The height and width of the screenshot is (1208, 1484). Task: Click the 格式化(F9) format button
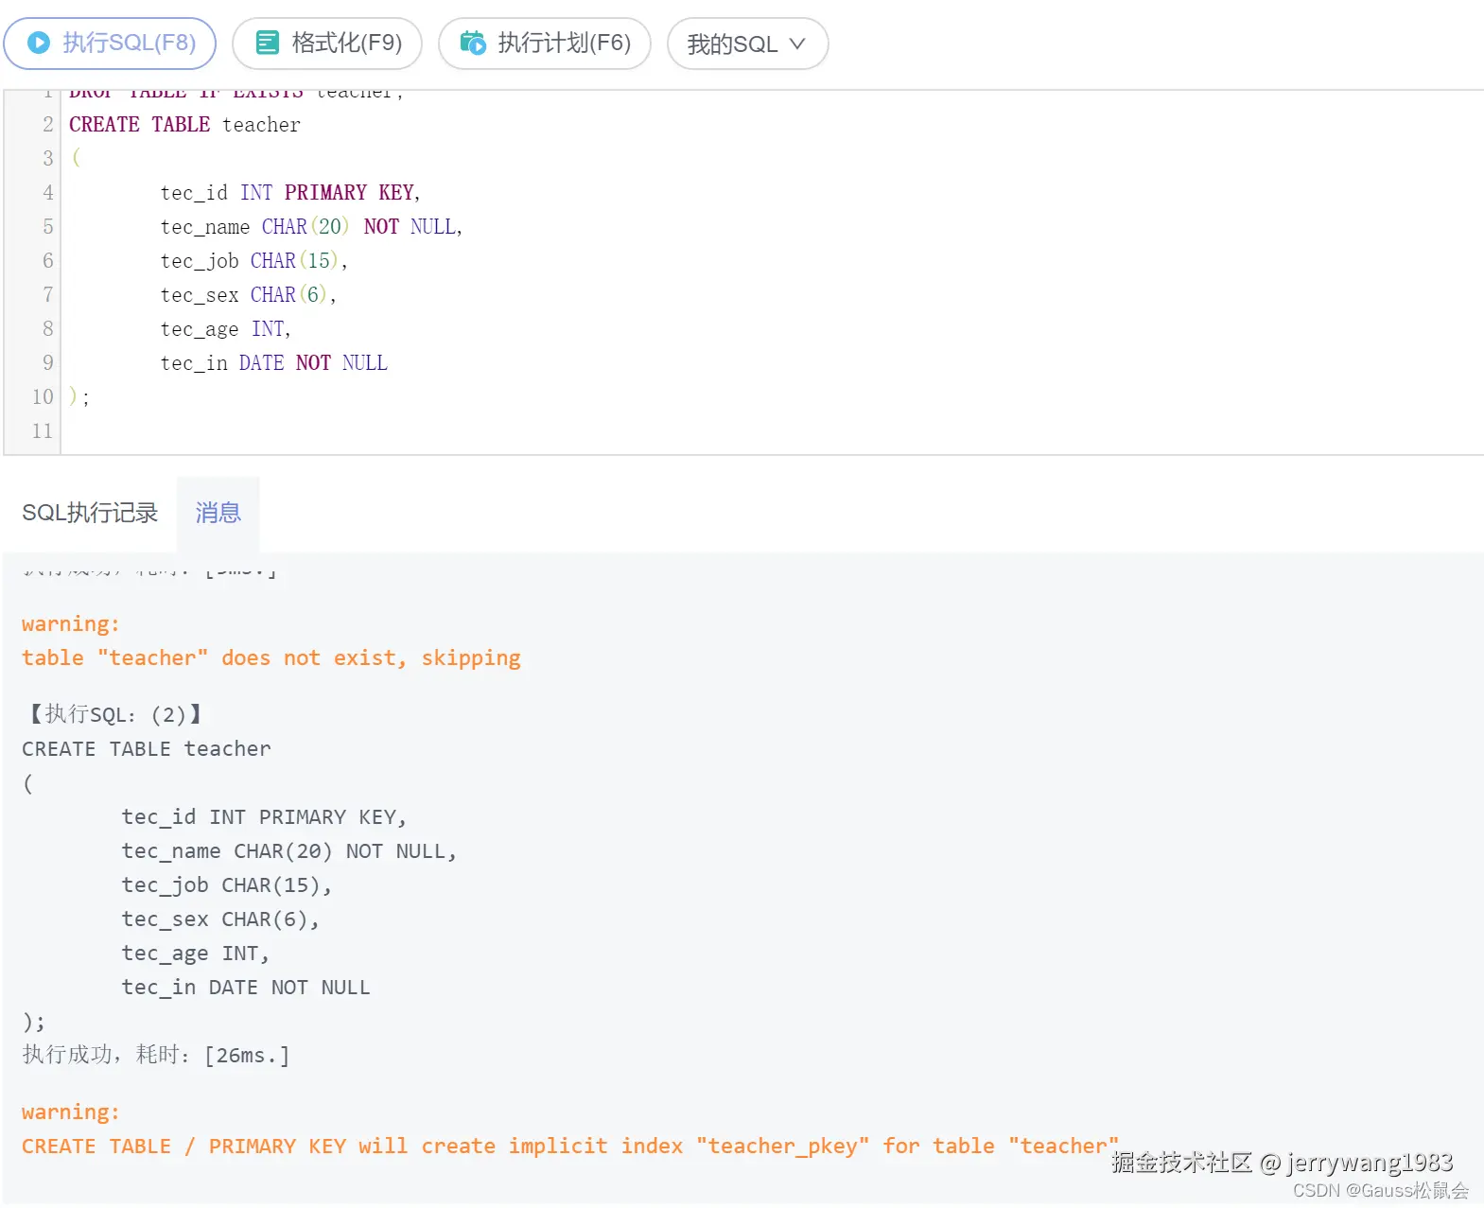327,44
